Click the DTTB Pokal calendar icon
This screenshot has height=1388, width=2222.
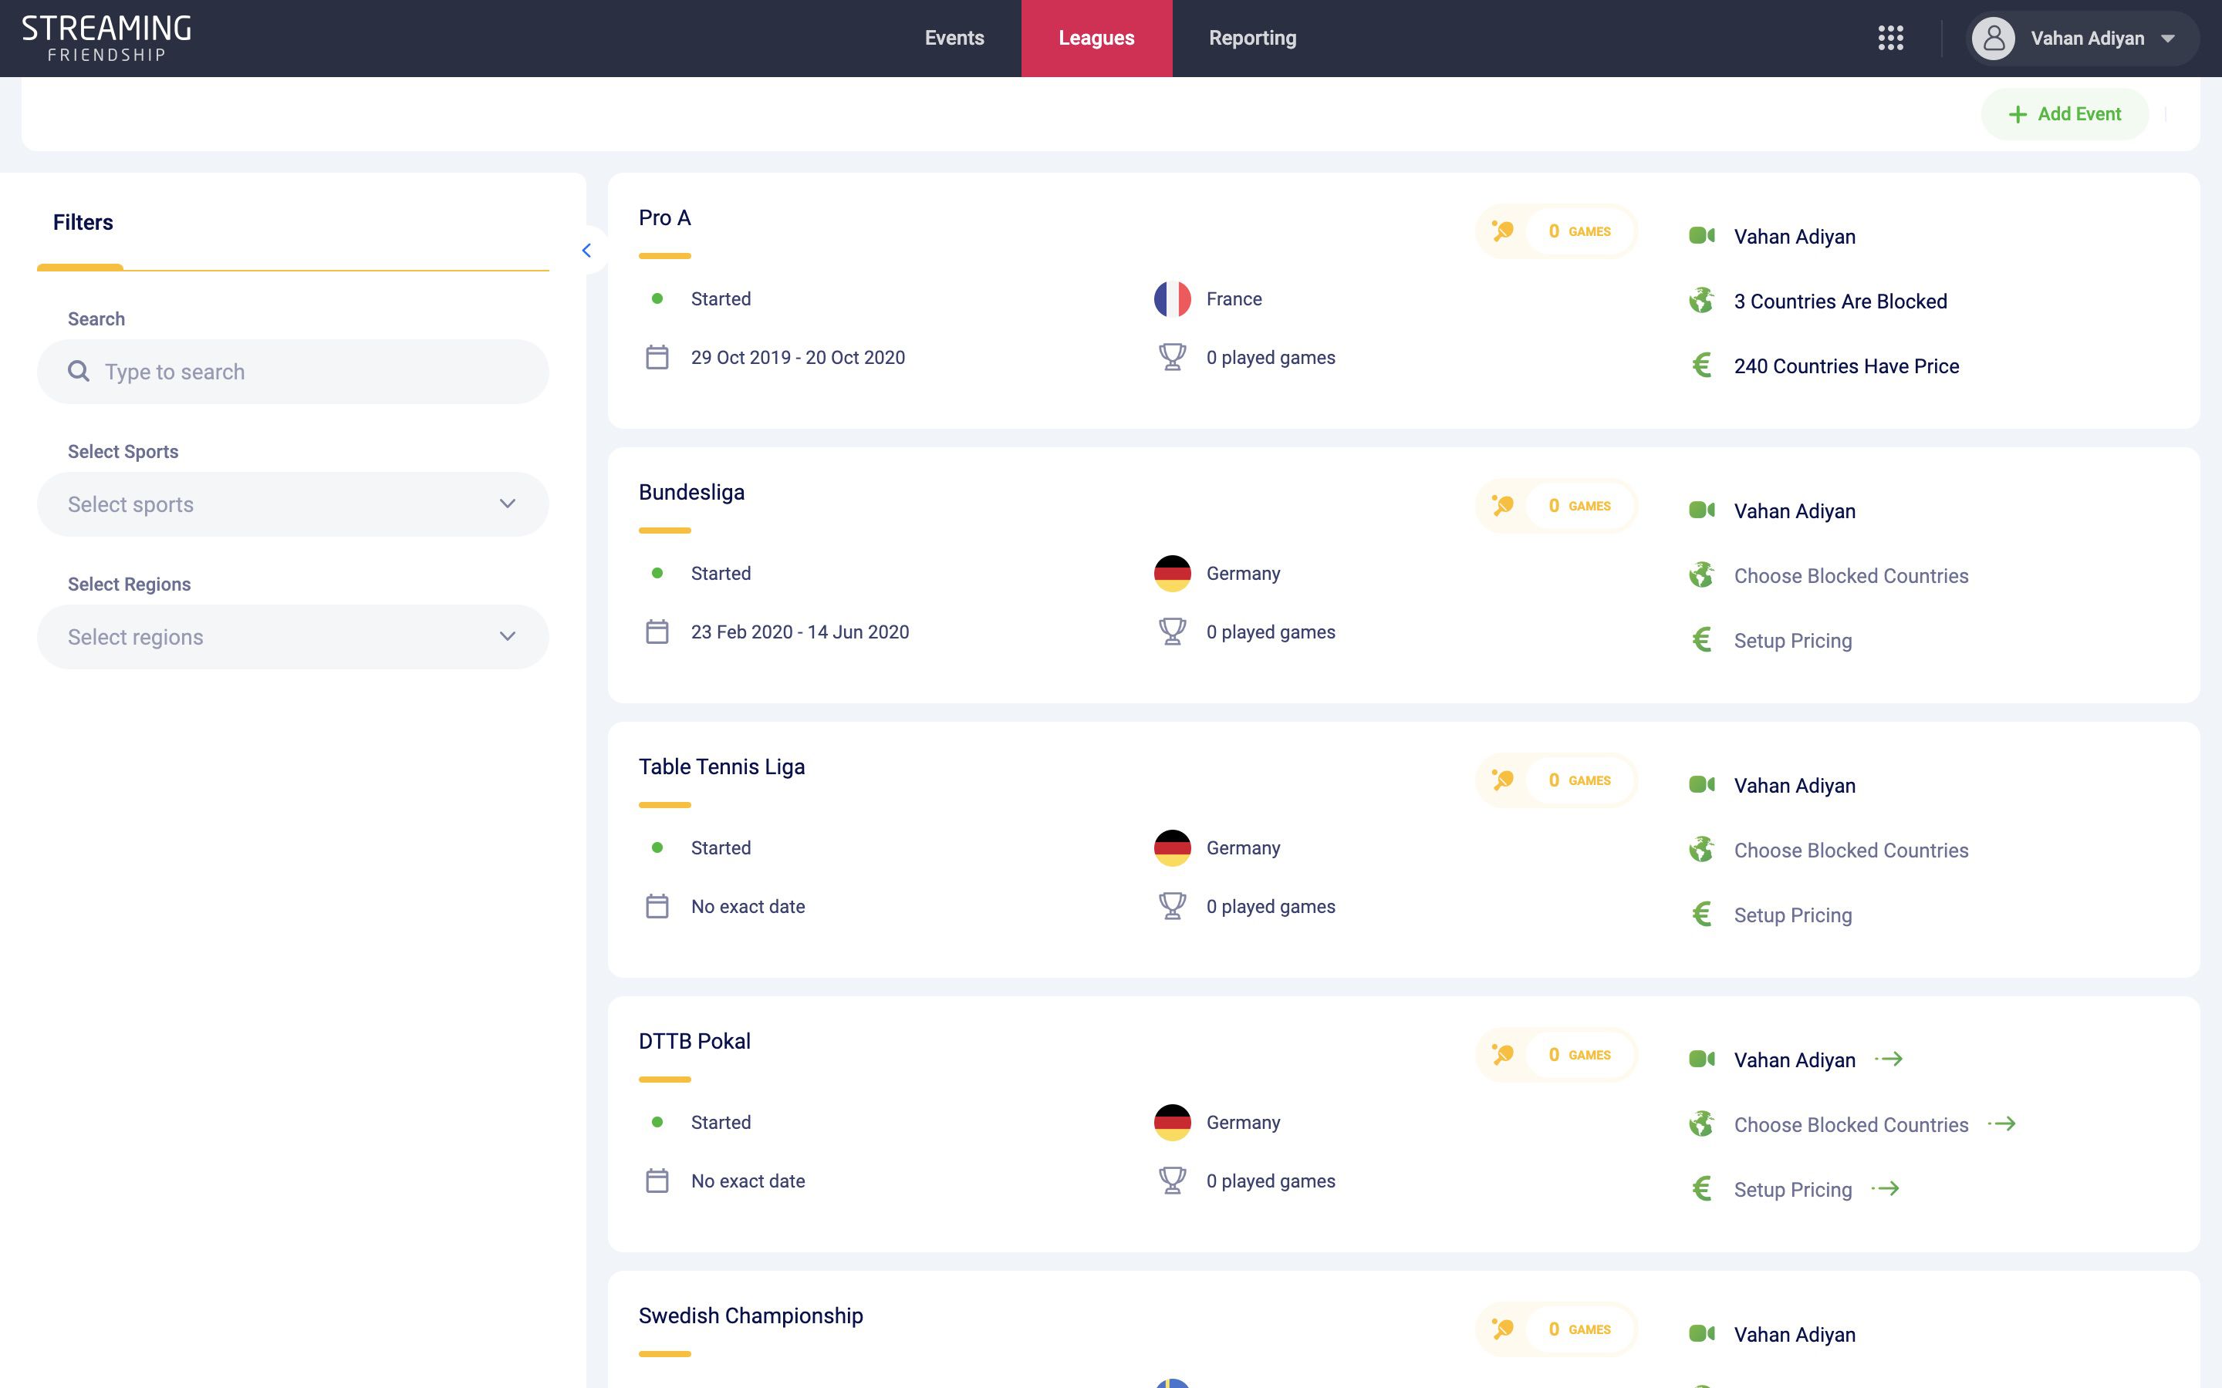(657, 1181)
